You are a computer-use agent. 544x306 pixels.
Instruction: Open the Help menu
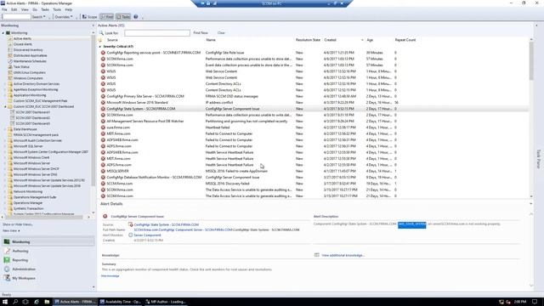pos(68,9)
